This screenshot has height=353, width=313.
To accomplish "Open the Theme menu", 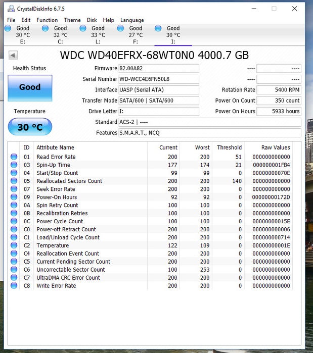I will 72,20.
